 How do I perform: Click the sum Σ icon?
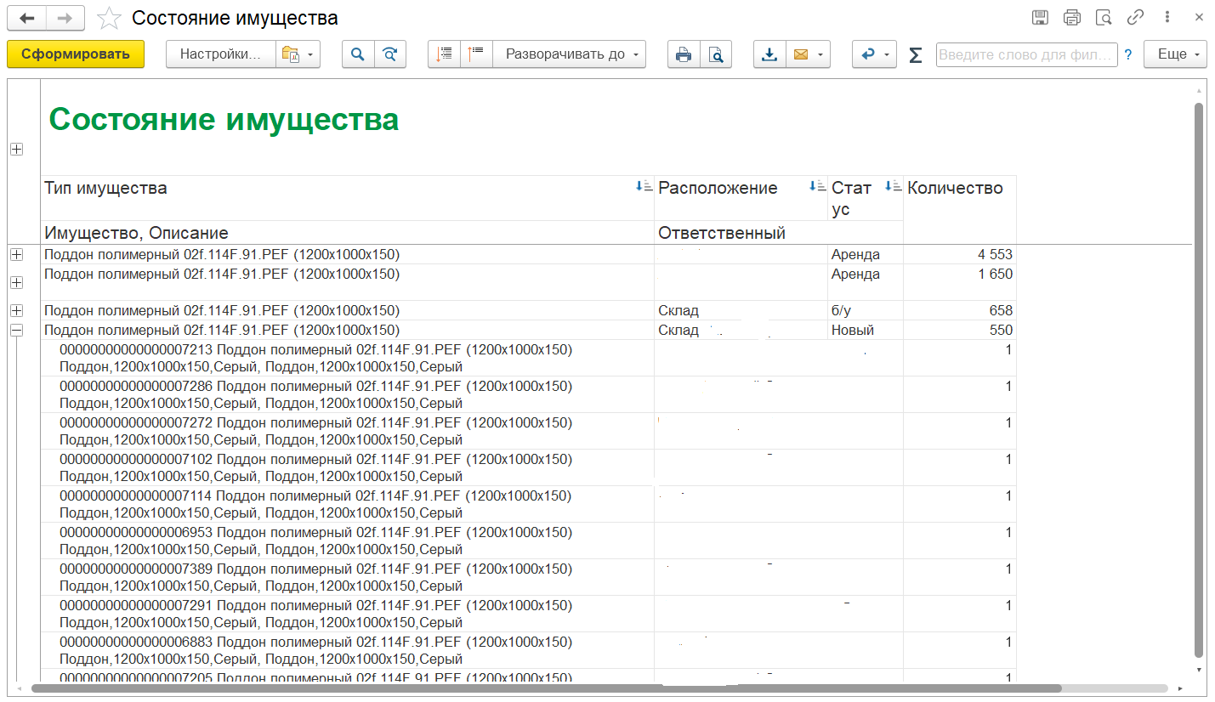pyautogui.click(x=915, y=54)
